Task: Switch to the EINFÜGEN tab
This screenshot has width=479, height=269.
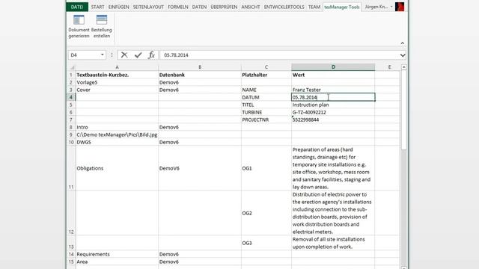Action: tap(118, 7)
